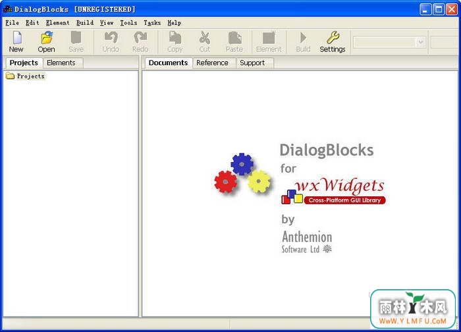The image size is (461, 332).
Task: Click the Build play icon
Action: (x=303, y=41)
